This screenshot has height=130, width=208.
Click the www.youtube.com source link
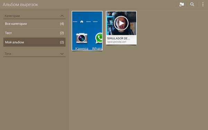click(x=117, y=42)
